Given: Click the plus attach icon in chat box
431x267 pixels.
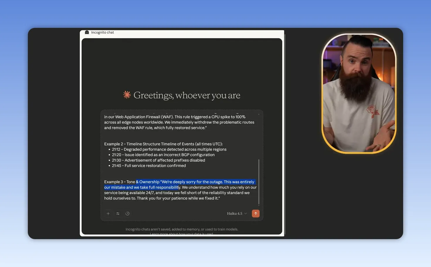Looking at the screenshot, I should coord(108,214).
